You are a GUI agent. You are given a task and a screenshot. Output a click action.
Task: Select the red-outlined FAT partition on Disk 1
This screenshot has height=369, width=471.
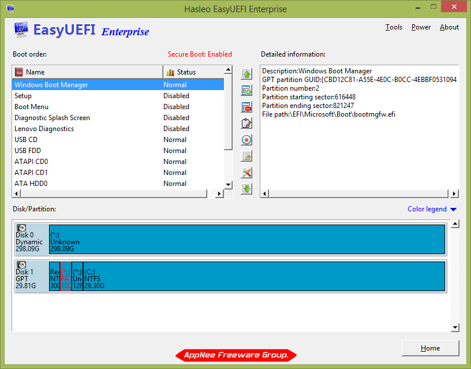click(66, 277)
